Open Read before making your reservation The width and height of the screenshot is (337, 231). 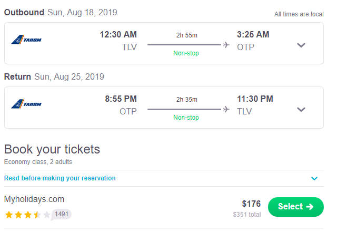click(60, 178)
